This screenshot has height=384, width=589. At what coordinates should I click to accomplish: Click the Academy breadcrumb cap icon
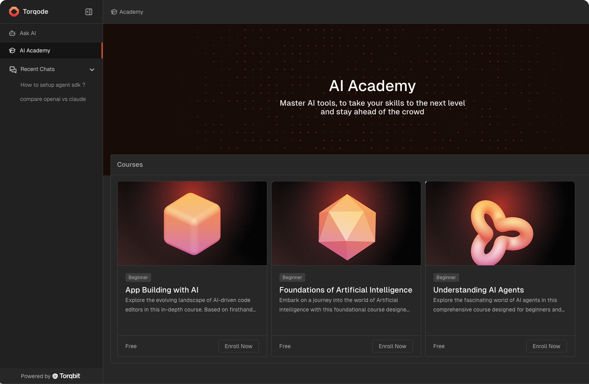[x=114, y=12]
